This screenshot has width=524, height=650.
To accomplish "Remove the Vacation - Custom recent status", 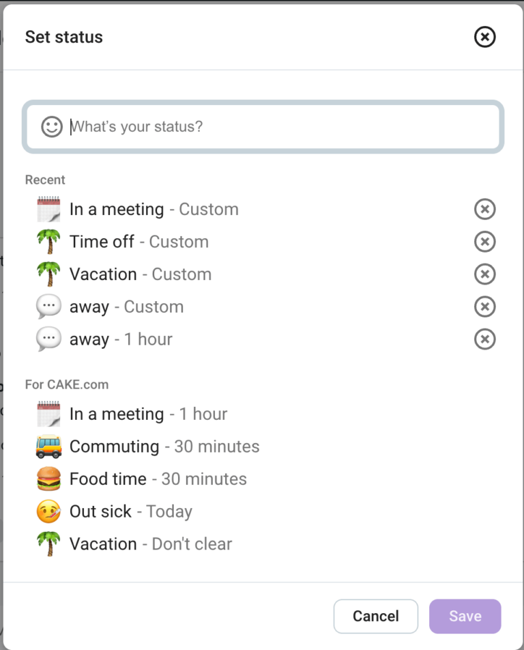I will click(484, 274).
